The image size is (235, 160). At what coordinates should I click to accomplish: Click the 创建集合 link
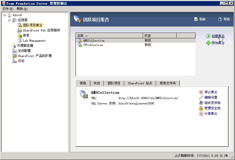218,36
